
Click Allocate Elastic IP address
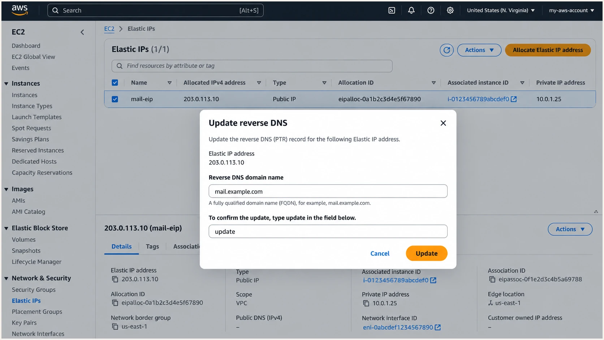point(548,50)
